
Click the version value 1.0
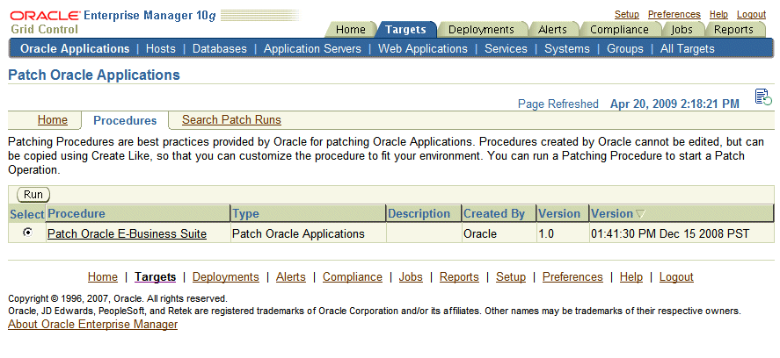546,233
